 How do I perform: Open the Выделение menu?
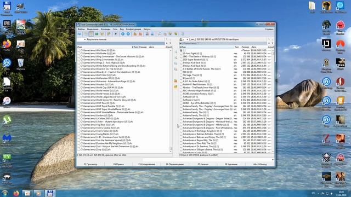[93, 29]
